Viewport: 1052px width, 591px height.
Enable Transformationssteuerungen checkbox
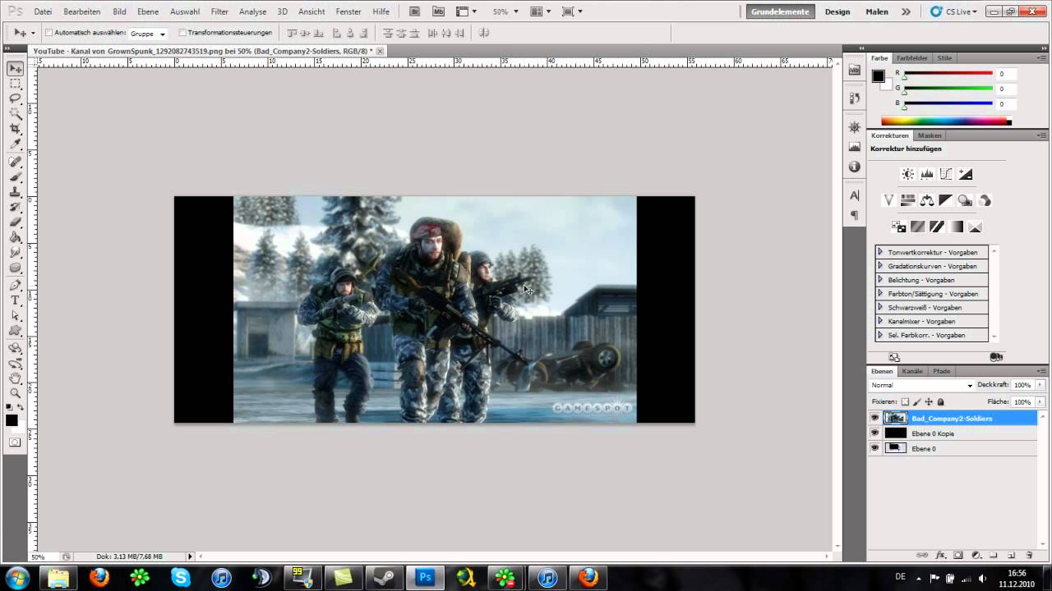[182, 33]
